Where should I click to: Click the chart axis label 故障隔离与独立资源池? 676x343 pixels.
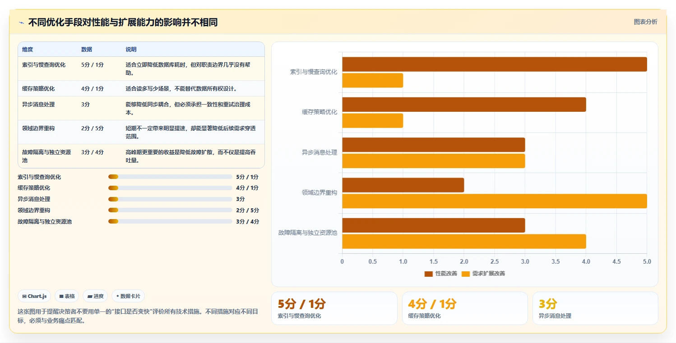pos(308,233)
